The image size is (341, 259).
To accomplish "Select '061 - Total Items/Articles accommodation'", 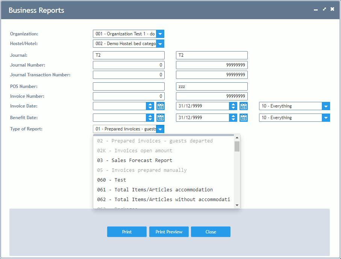I will click(x=164, y=190).
